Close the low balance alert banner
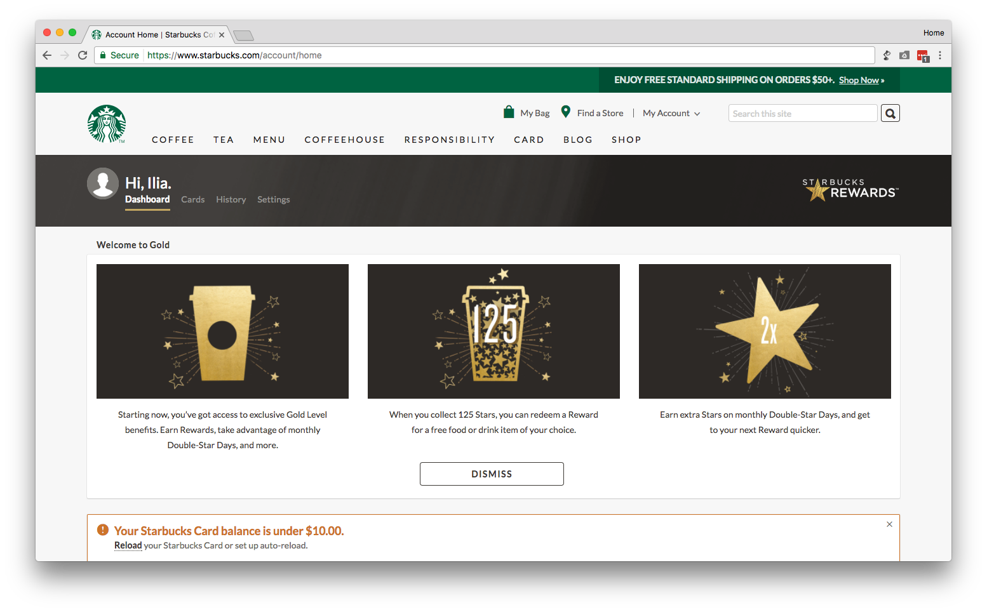The width and height of the screenshot is (987, 612). pyautogui.click(x=889, y=524)
